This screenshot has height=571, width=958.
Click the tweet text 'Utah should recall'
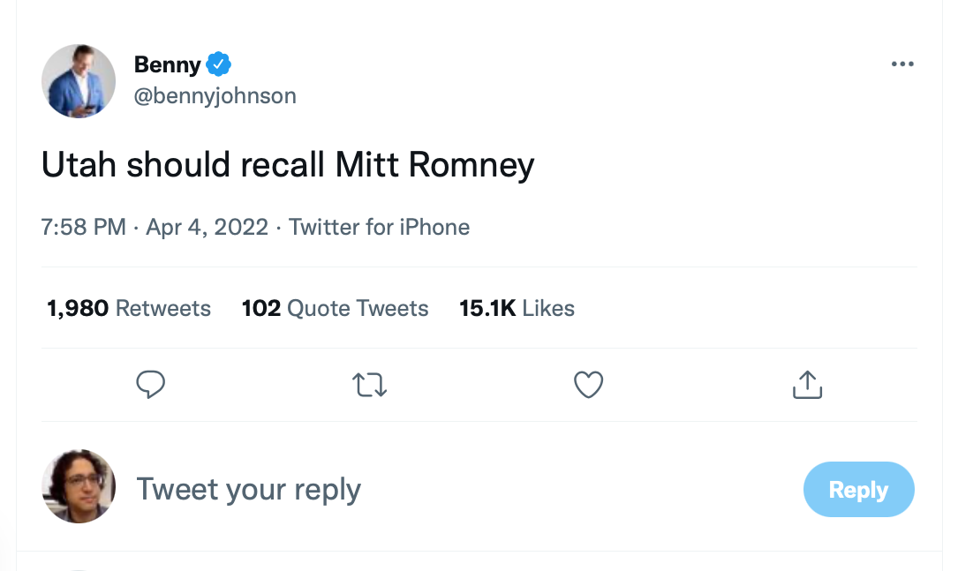point(184,165)
